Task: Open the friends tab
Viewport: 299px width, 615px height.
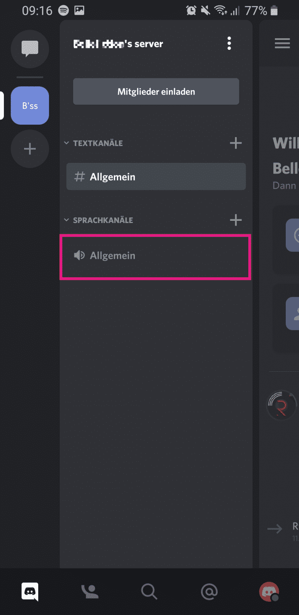Action: click(90, 592)
